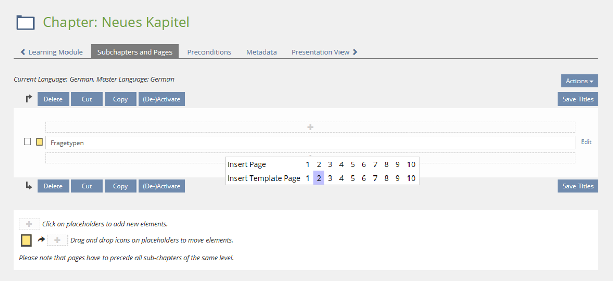Click the plus placeholder above Fragetypen
613x281 pixels.
coord(310,127)
